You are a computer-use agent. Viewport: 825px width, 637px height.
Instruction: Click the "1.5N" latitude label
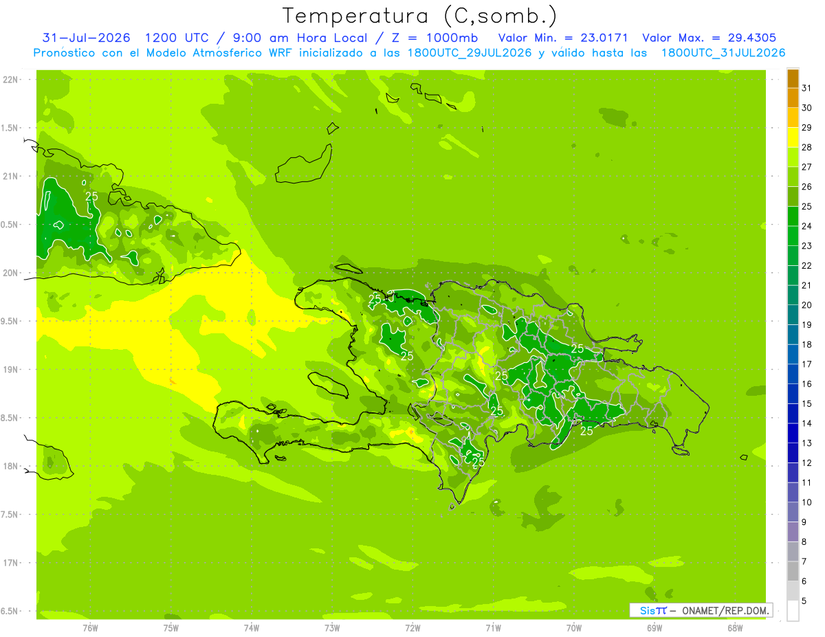coord(11,128)
